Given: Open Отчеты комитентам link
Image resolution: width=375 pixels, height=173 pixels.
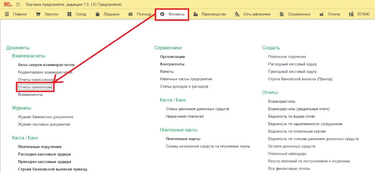Looking at the screenshot, I should [35, 87].
